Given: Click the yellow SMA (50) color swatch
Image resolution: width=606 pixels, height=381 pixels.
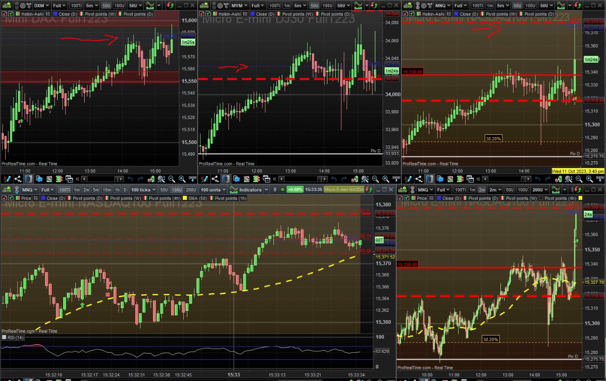Looking at the screenshot, I should [185, 198].
